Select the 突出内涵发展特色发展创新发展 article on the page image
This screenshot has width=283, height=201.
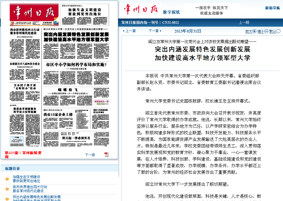tap(76, 43)
